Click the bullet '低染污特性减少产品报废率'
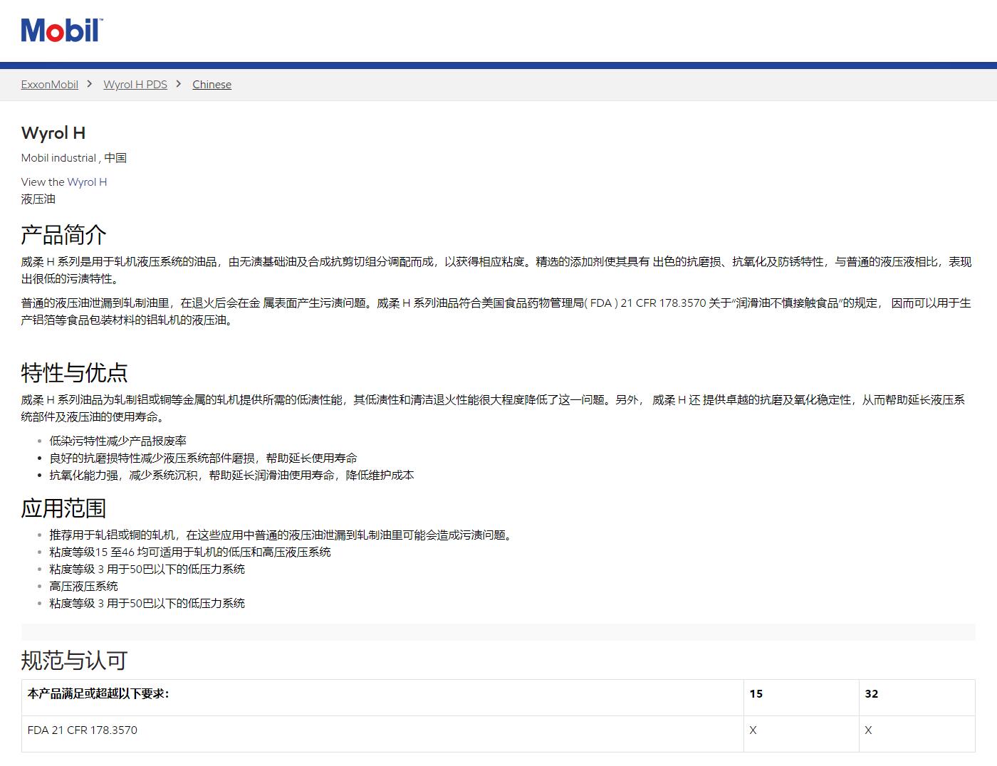This screenshot has height=766, width=997. (x=118, y=441)
